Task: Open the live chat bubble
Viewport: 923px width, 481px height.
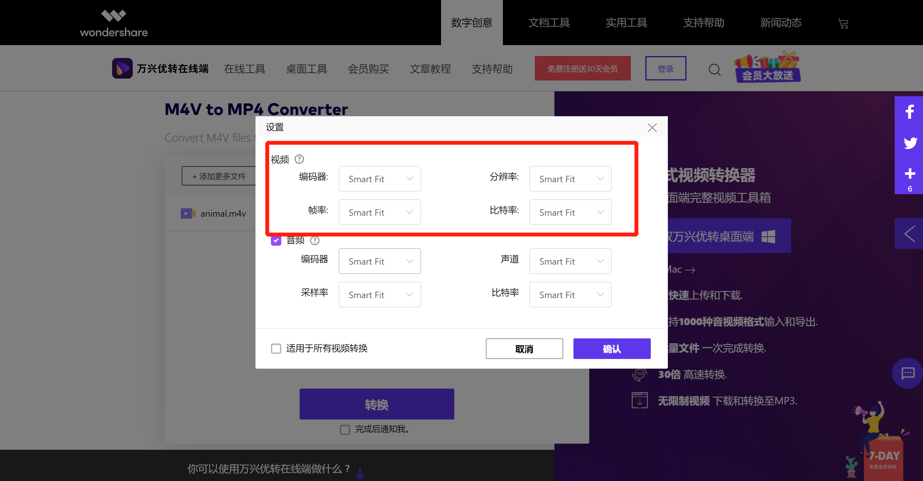Action: [x=907, y=373]
